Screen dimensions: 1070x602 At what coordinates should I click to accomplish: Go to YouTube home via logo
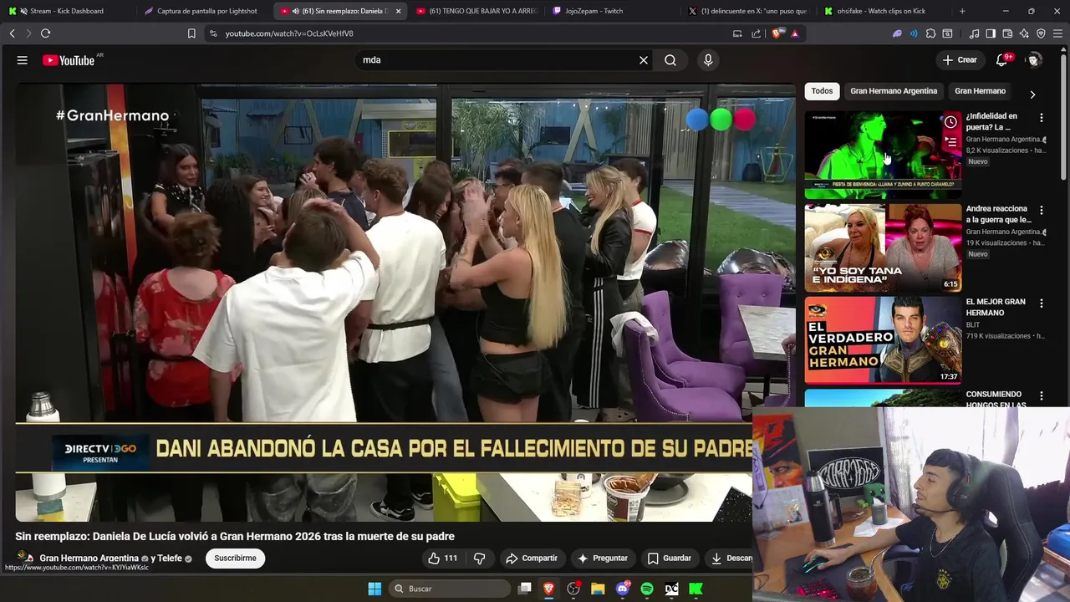(69, 60)
